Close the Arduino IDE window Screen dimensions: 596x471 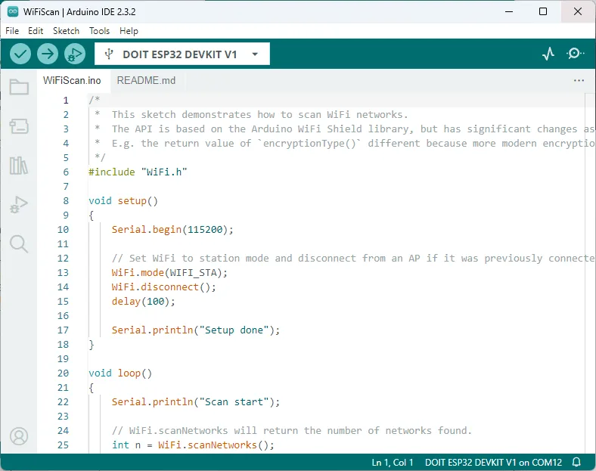coord(578,11)
